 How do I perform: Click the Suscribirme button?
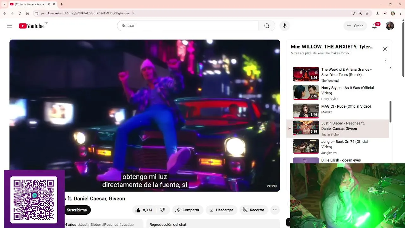(x=77, y=210)
